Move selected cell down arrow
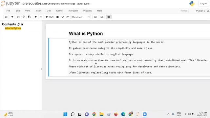Viewport: 210px width, 118px height. 41,17
